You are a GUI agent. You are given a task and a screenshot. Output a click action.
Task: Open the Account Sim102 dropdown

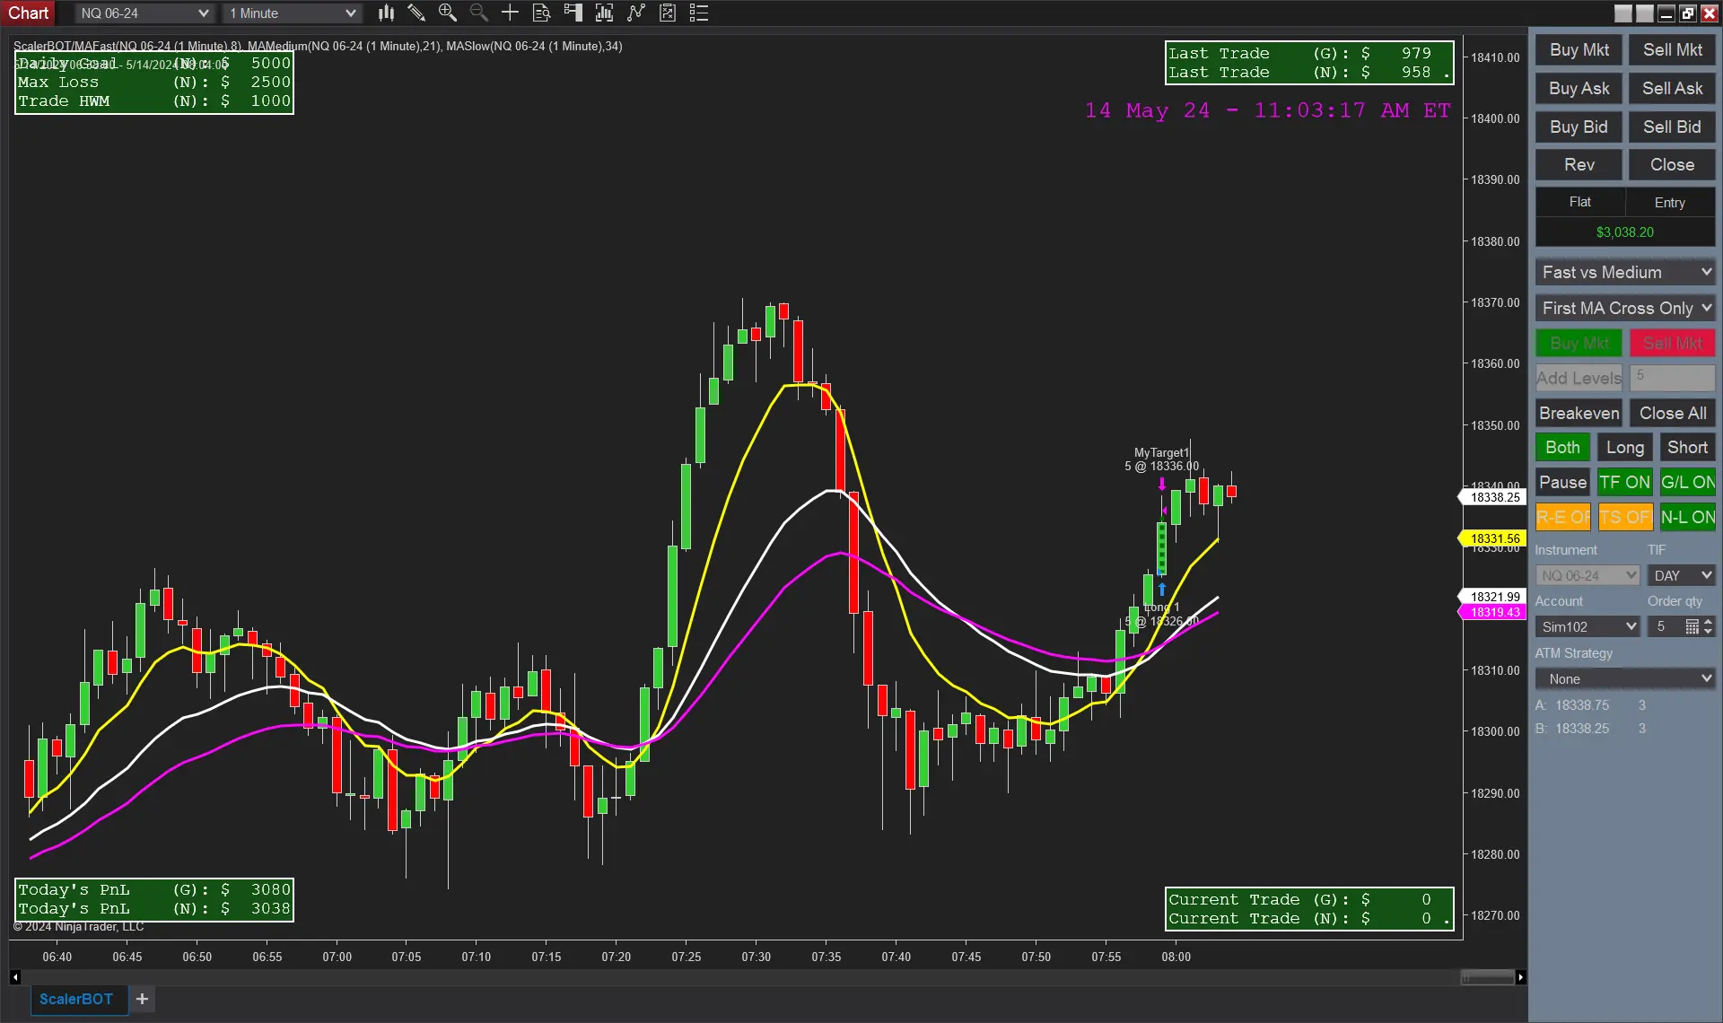pos(1587,626)
